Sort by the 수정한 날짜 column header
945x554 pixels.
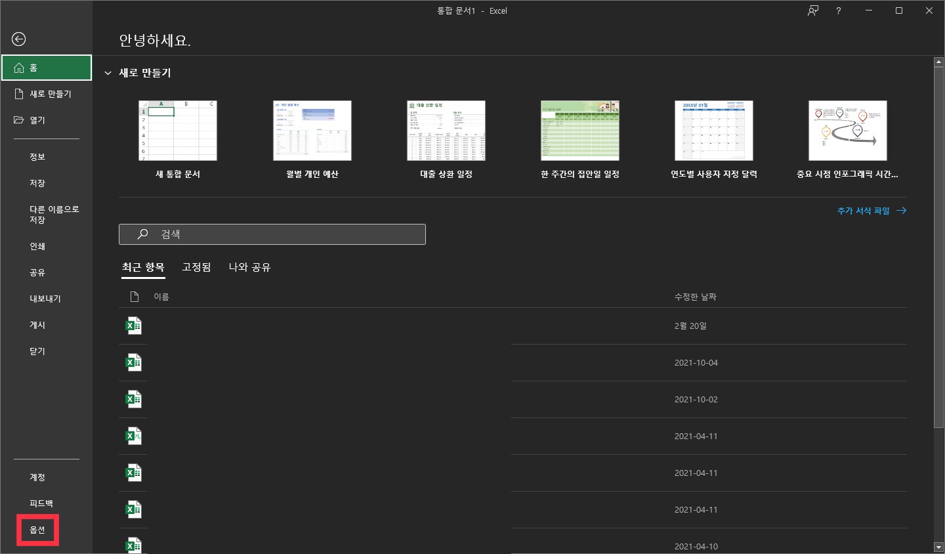[x=696, y=297]
